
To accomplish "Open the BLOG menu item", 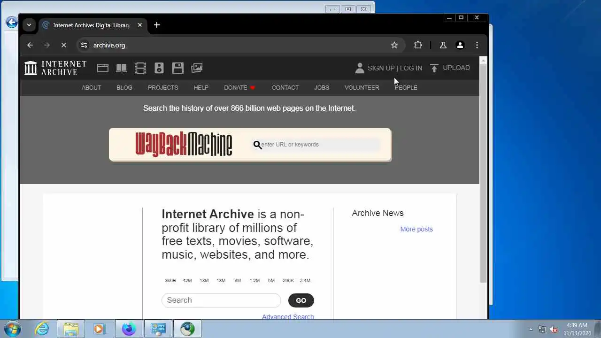I will click(124, 88).
